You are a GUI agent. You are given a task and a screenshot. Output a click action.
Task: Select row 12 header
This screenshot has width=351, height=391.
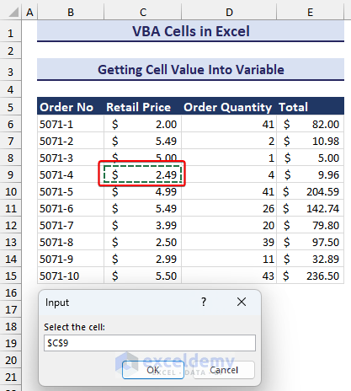pos(10,225)
